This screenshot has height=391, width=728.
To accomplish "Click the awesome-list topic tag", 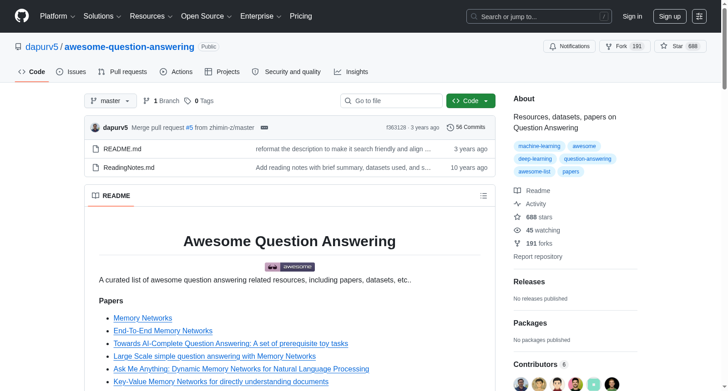I will (x=534, y=172).
